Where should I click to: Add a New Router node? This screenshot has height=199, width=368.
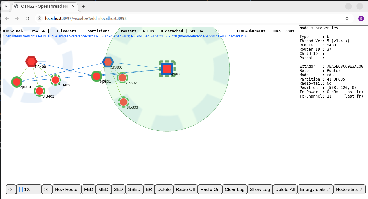pyautogui.click(x=67, y=189)
